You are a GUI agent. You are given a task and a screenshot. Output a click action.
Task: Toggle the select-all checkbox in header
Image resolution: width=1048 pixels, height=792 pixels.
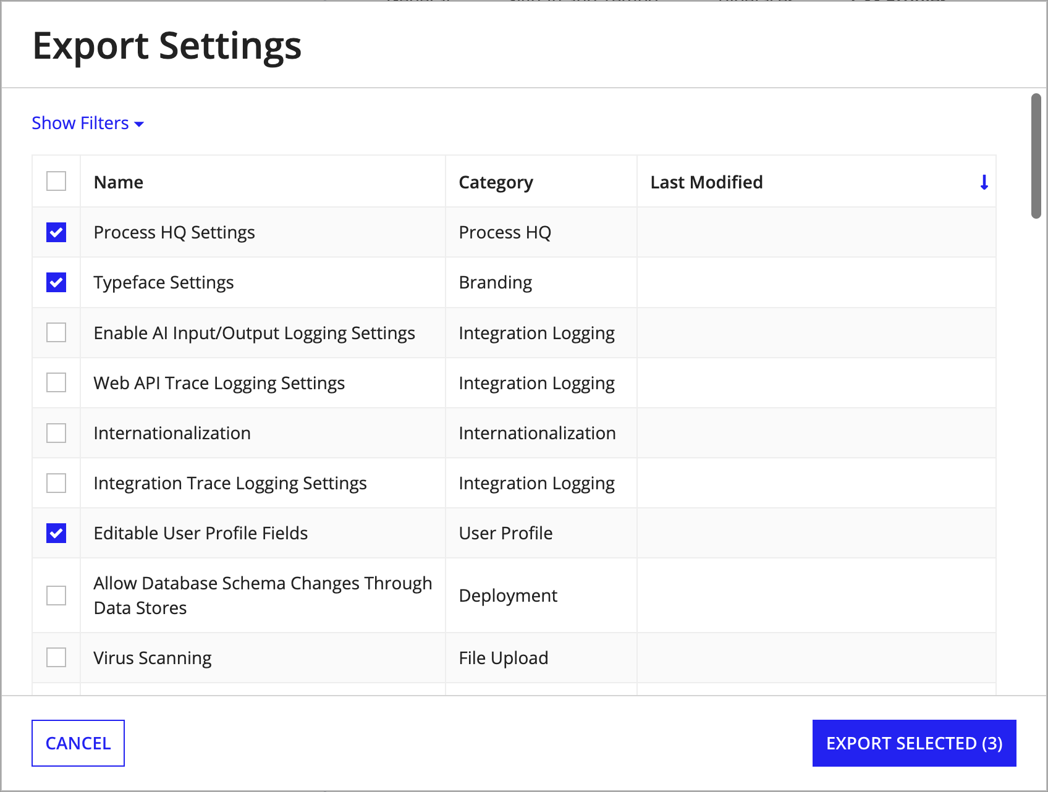(x=56, y=182)
